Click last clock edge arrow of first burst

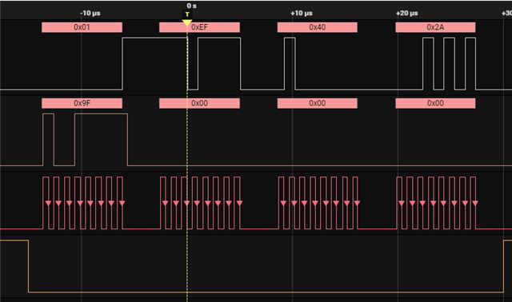122,204
